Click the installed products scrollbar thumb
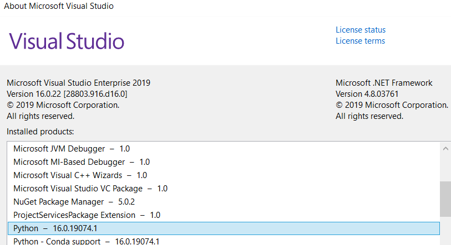Image resolution: width=451 pixels, height=245 pixels. [445, 199]
